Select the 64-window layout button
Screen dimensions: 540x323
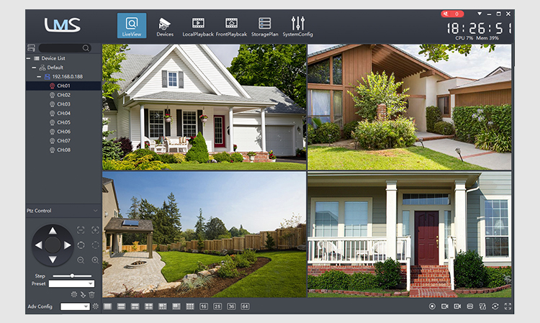click(x=245, y=306)
